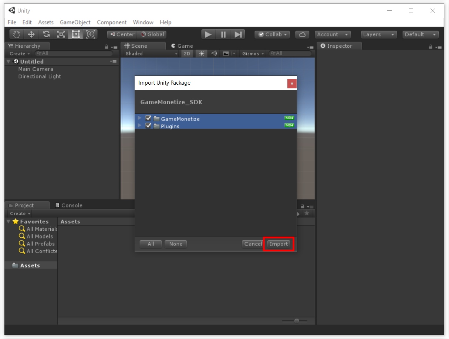Toggle 2D scene view mode
The width and height of the screenshot is (449, 339).
[187, 54]
